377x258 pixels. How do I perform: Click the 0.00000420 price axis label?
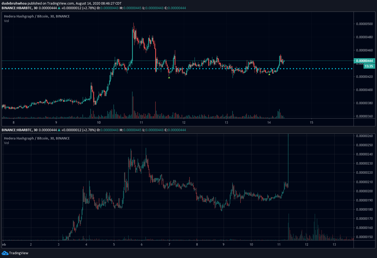point(364,77)
